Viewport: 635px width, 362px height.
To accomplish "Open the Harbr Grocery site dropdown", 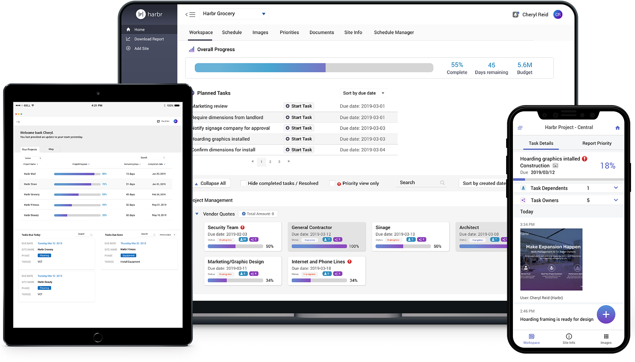I will pos(234,14).
